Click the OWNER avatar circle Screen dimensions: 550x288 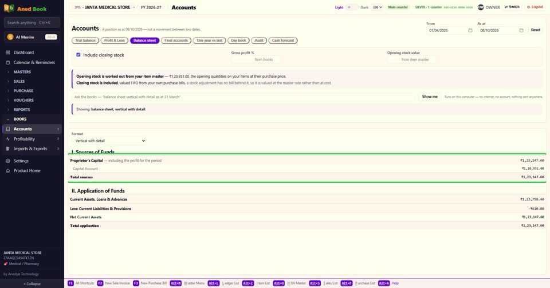481,7
